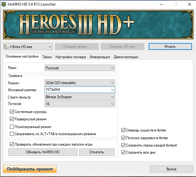Image resolution: width=196 pixels, height=177 pixels.
Task: Uncheck Полоски здоровья в битве
Action: (x=123, y=138)
